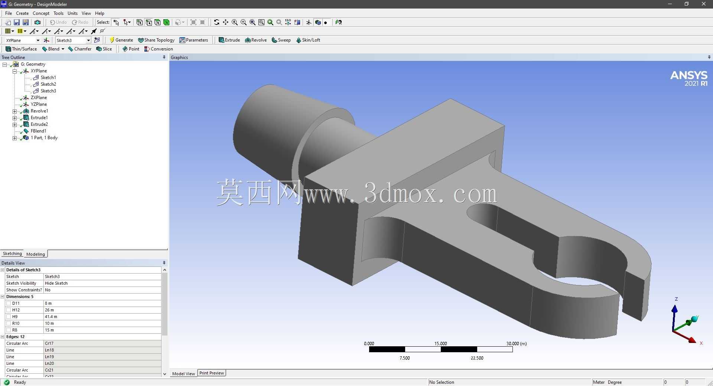Check the H9 dimension parameter box

[9, 317]
